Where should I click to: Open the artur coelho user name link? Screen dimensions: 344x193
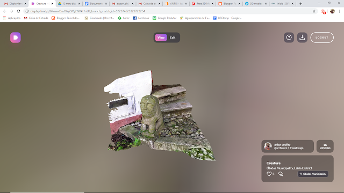[x=282, y=145]
